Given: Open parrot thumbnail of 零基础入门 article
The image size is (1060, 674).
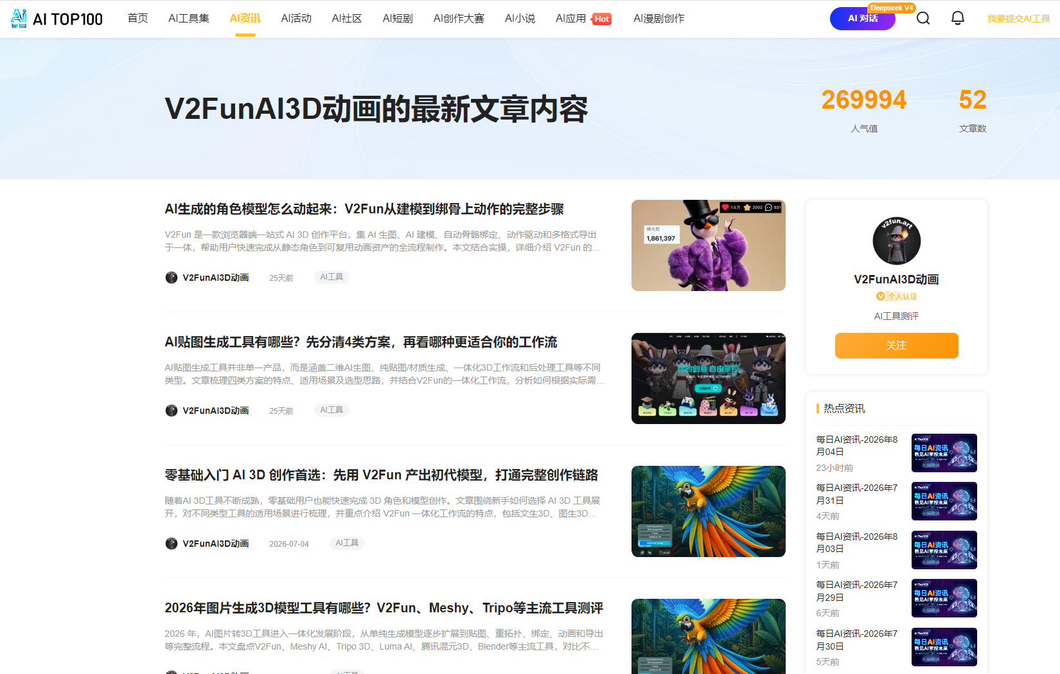Looking at the screenshot, I should click(708, 511).
